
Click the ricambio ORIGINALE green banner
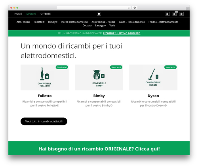(99, 148)
